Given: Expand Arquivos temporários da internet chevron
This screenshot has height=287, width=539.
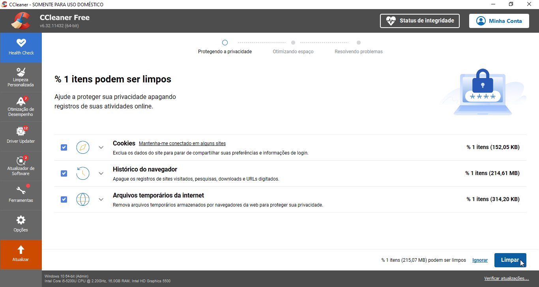Looking at the screenshot, I should pos(101,199).
